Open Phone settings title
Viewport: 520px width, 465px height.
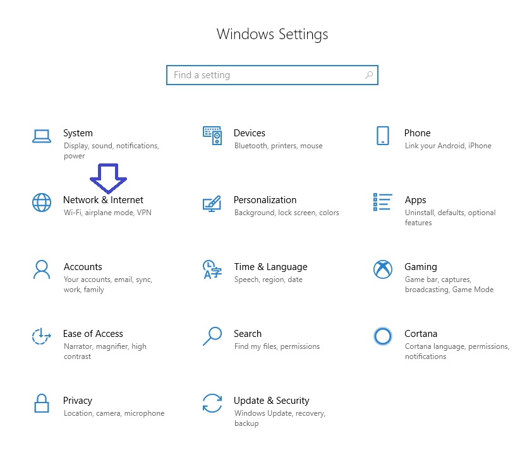(417, 133)
